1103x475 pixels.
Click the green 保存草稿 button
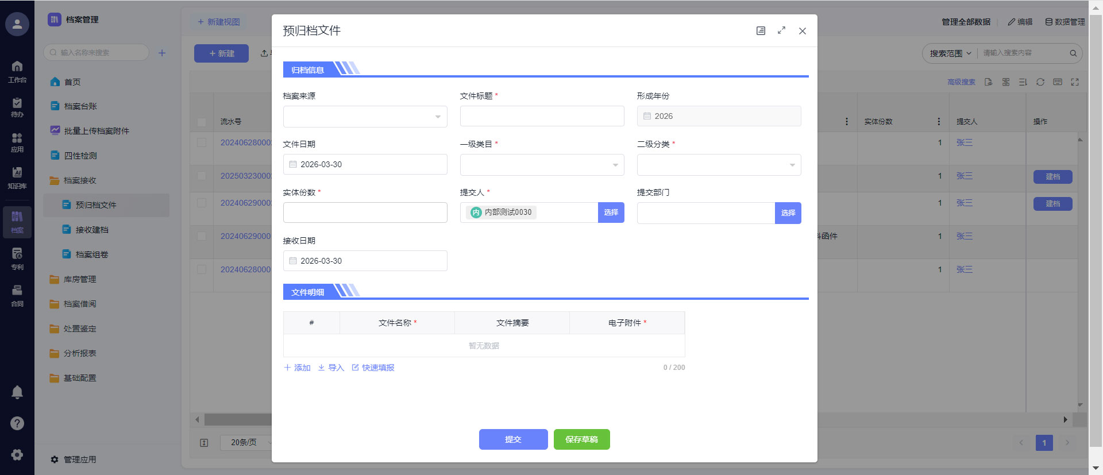581,439
